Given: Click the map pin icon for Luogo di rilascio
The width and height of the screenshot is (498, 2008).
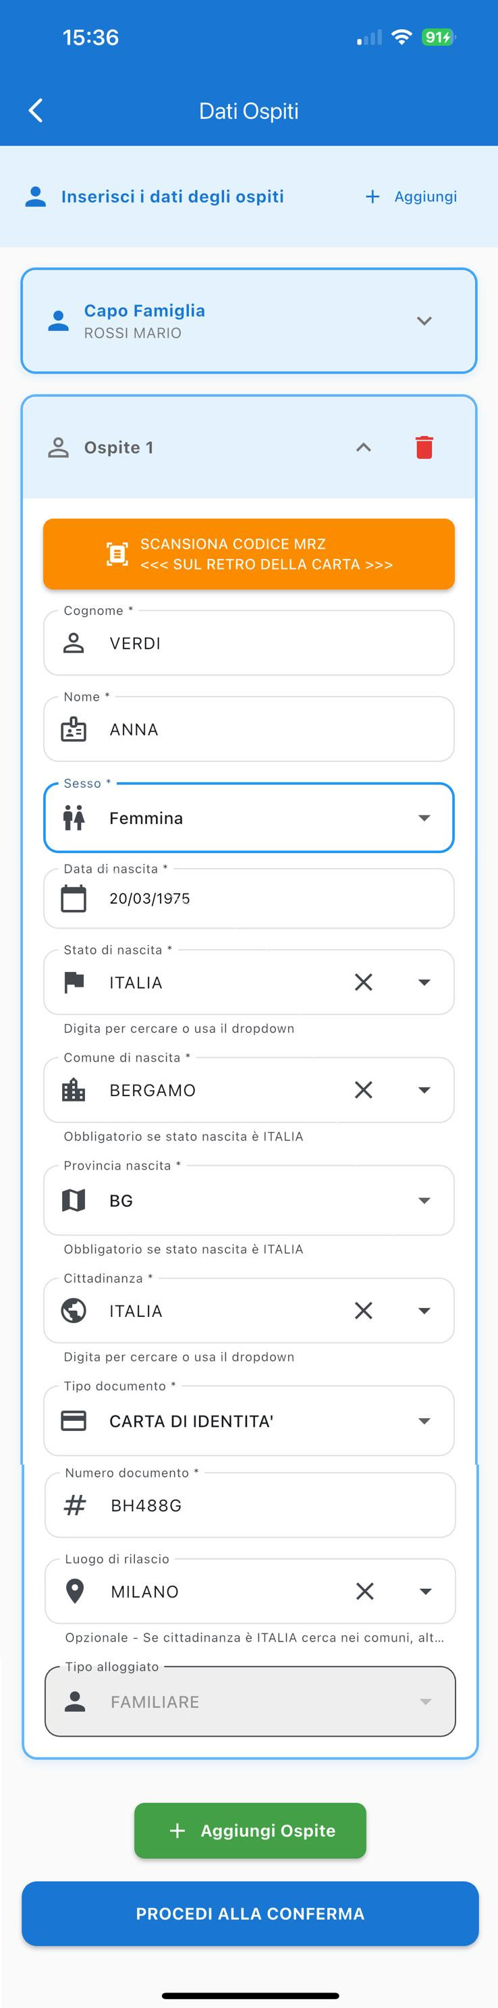Looking at the screenshot, I should coord(74,1591).
